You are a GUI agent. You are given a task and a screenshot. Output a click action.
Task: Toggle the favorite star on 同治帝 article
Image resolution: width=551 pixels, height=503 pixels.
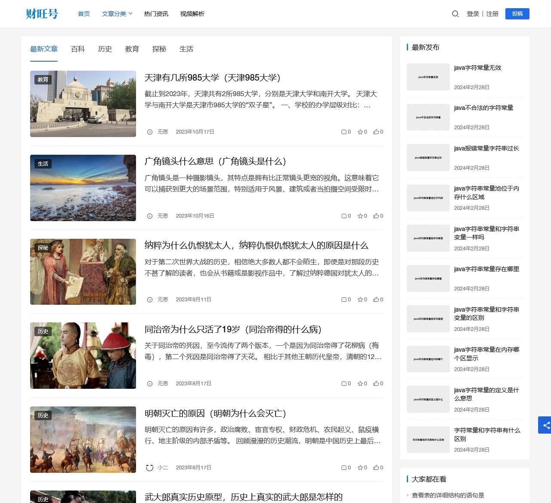tap(360, 383)
